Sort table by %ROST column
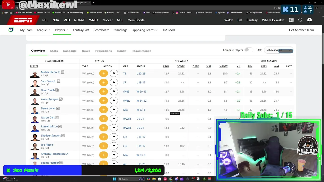The image size is (324, 182). click(224, 66)
